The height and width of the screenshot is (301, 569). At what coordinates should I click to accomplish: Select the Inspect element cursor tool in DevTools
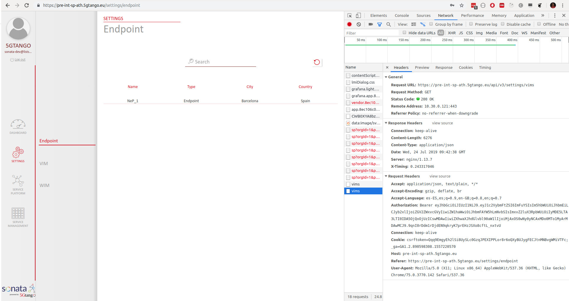[350, 15]
